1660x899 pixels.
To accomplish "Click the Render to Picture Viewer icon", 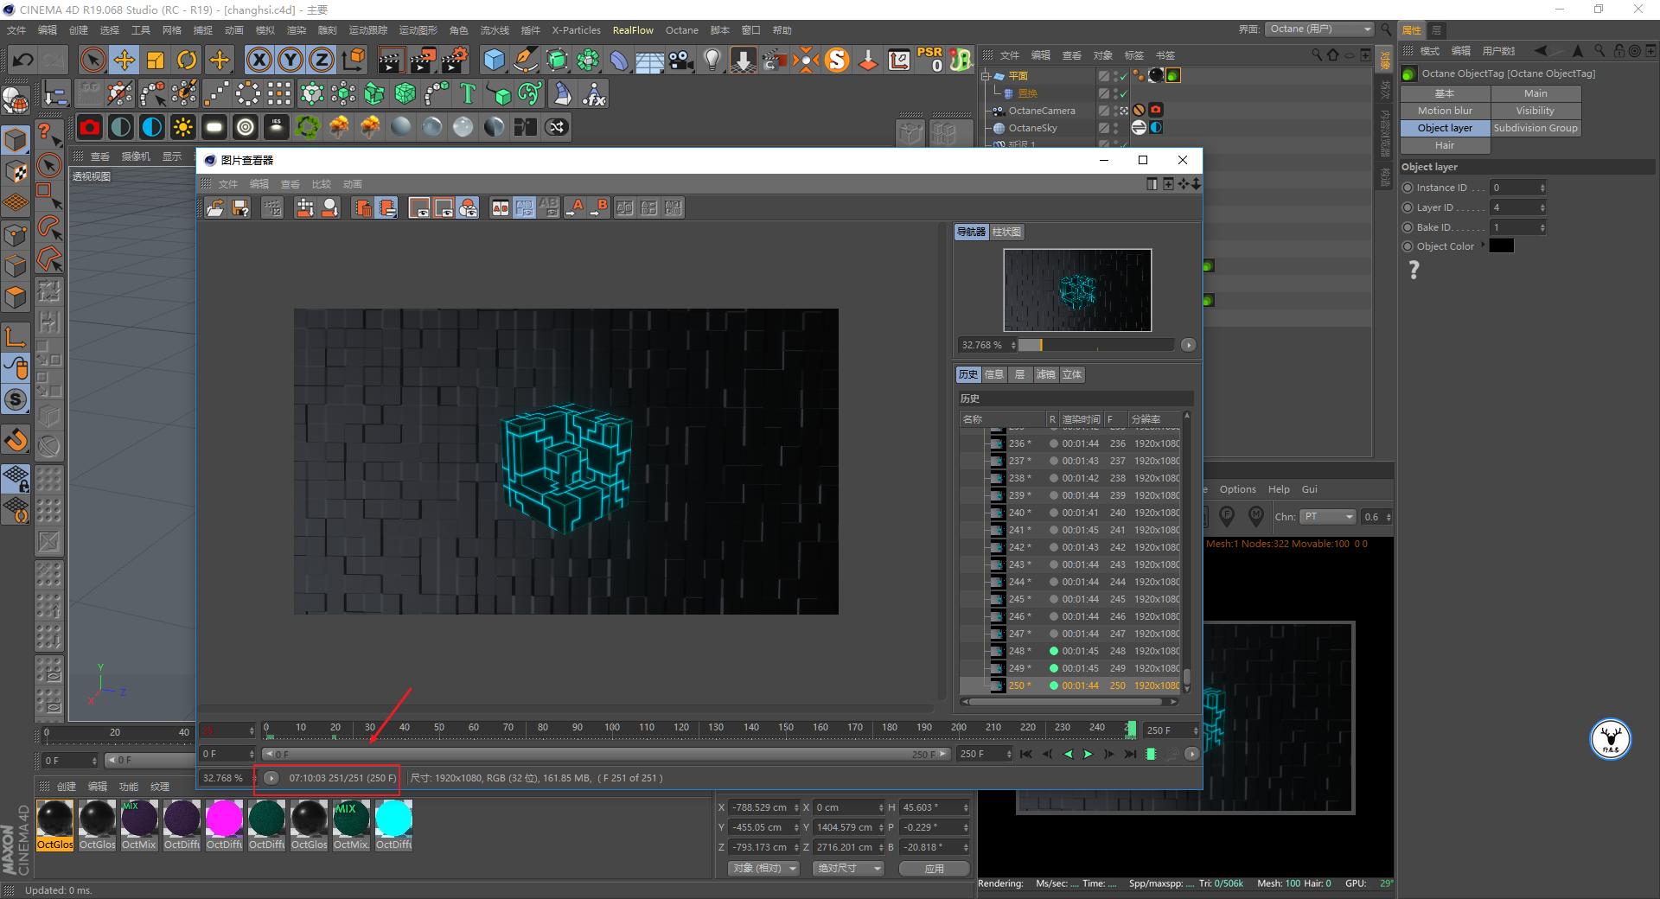I will pos(421,60).
